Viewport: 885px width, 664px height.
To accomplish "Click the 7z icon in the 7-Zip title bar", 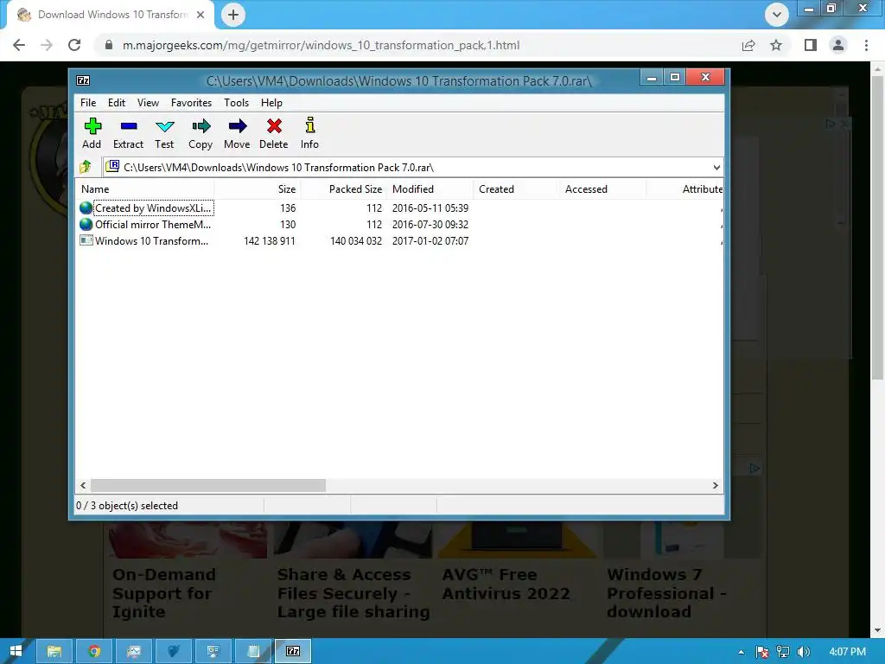I will click(83, 80).
